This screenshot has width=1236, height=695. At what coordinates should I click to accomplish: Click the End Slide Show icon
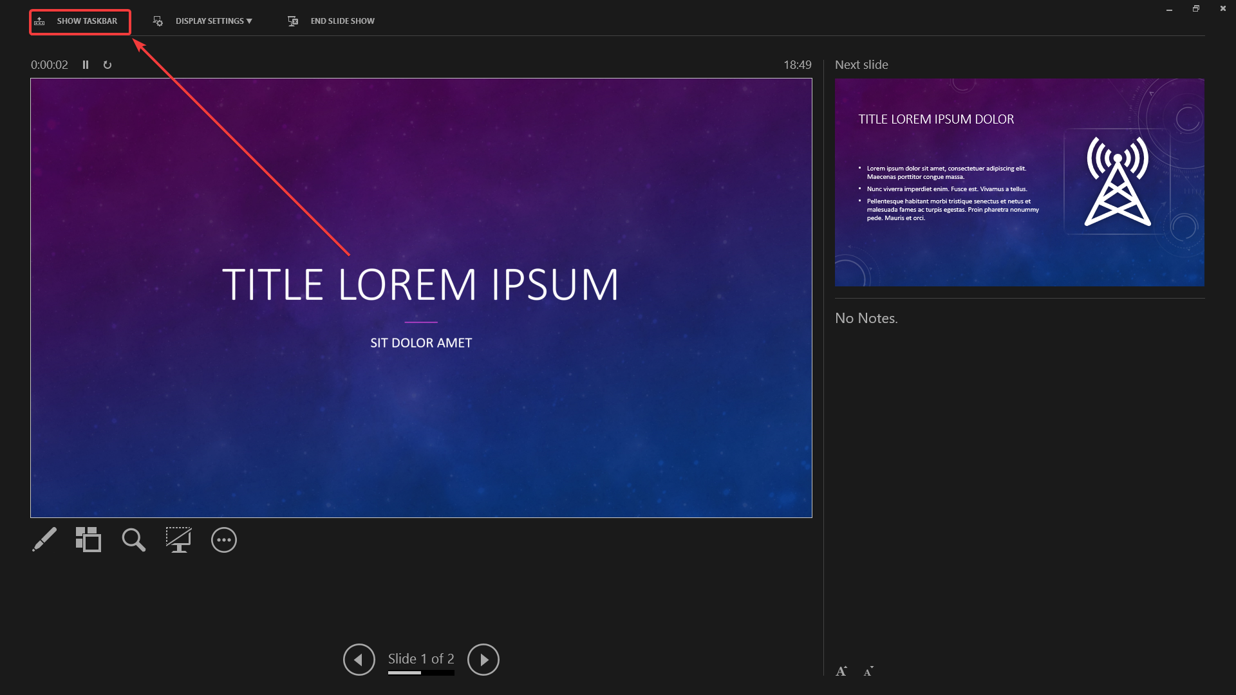[293, 21]
